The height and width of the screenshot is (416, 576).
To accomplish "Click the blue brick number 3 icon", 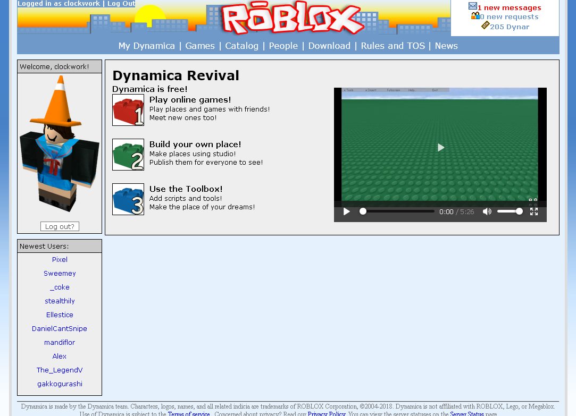I will pos(128,199).
